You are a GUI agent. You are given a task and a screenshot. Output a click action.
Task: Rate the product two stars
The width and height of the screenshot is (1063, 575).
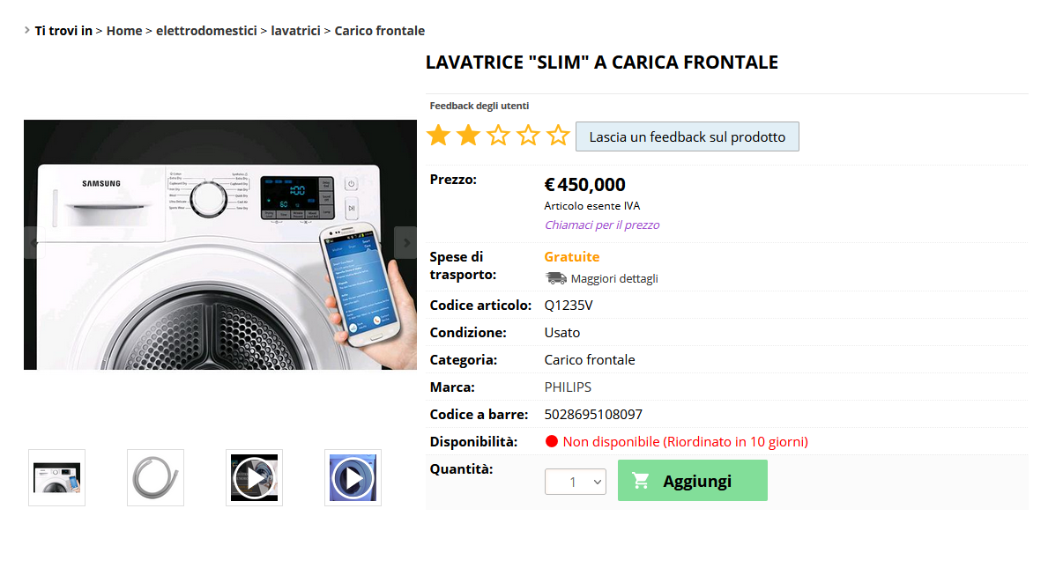[468, 136]
